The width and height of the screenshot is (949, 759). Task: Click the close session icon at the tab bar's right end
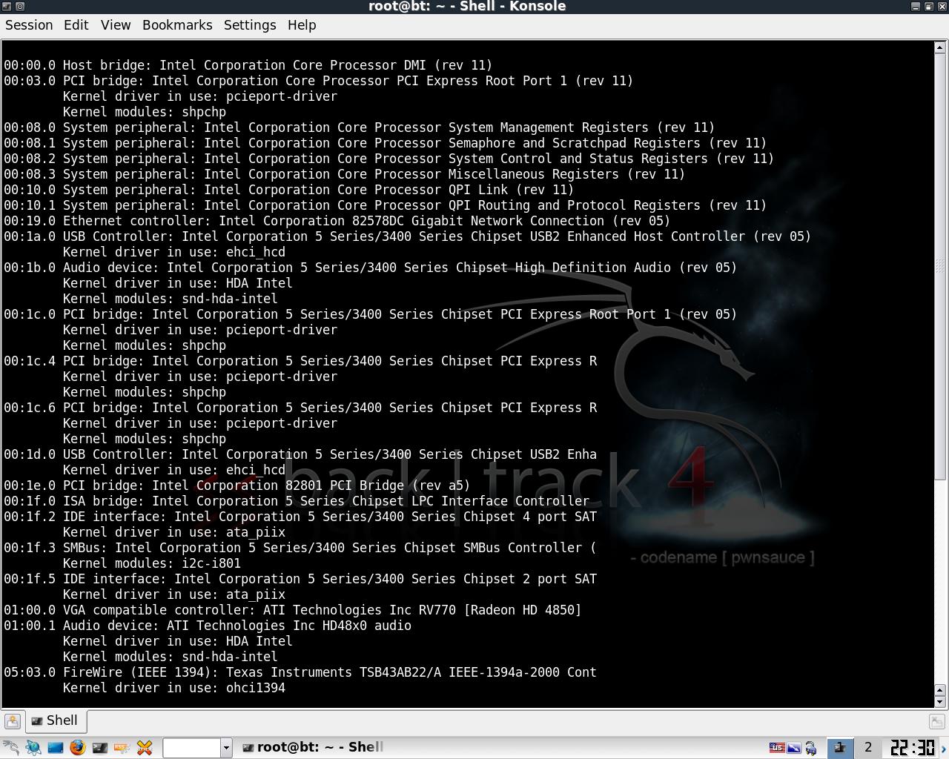[936, 720]
